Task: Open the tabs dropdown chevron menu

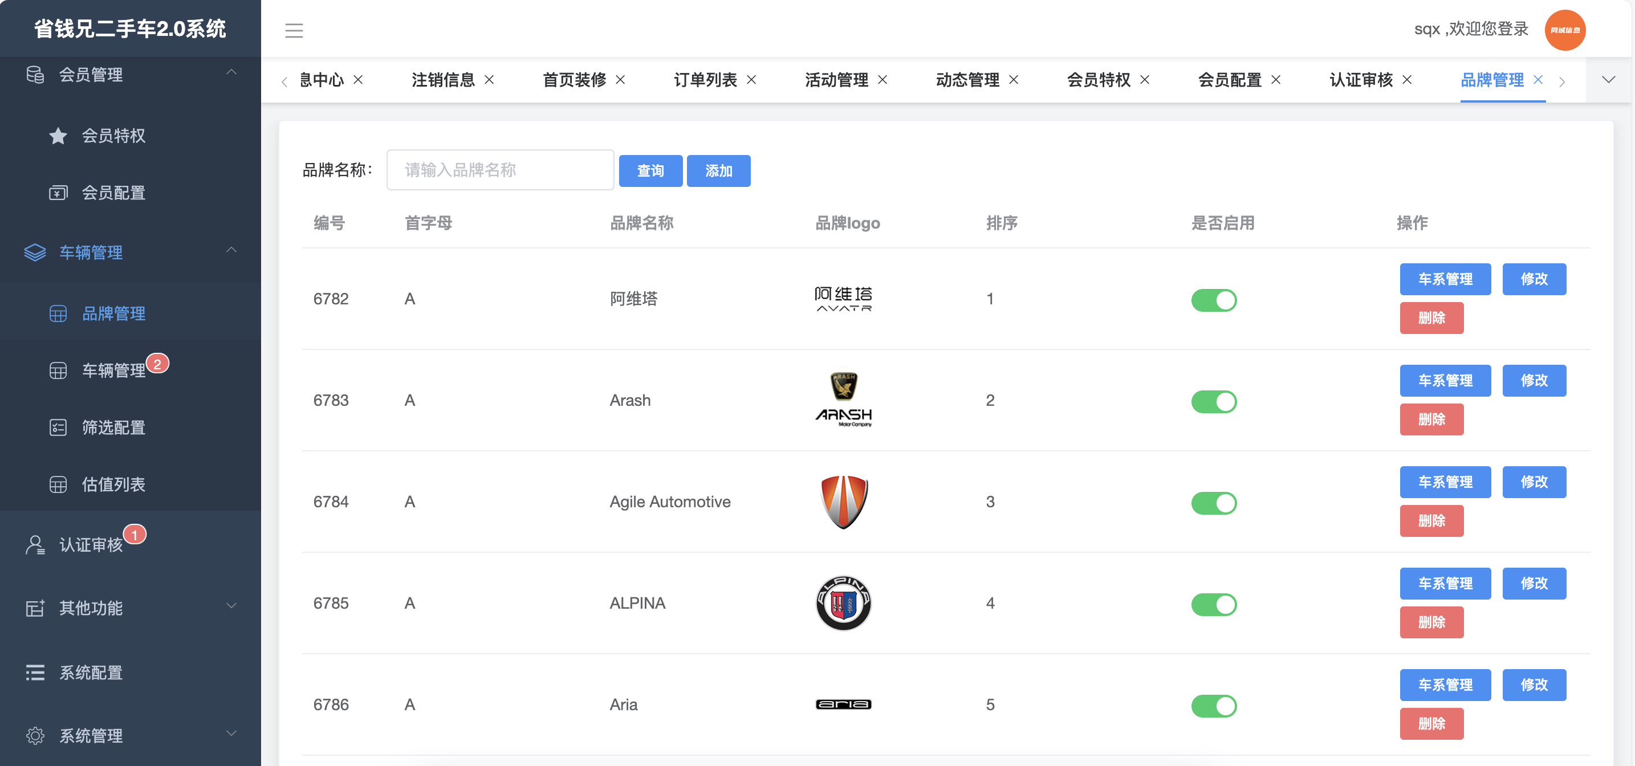Action: tap(1608, 79)
